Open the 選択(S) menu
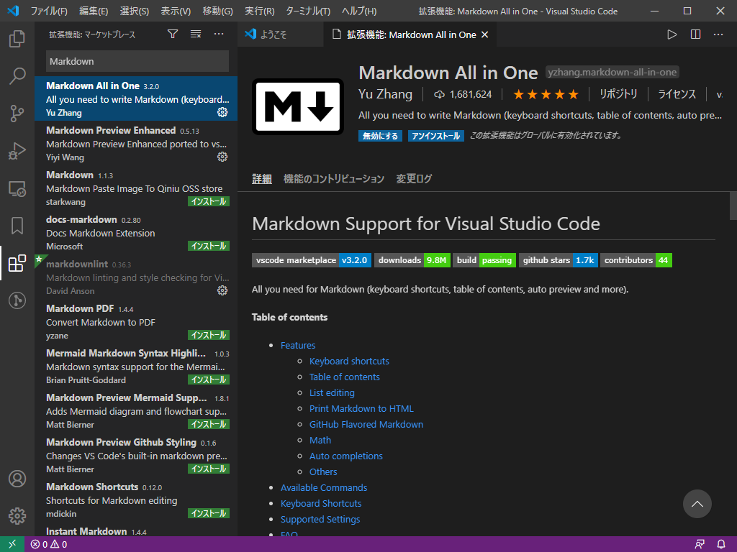The height and width of the screenshot is (552, 737). click(x=135, y=11)
